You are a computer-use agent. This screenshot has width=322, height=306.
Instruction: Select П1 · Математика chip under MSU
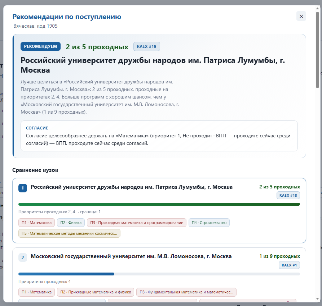point(36,292)
